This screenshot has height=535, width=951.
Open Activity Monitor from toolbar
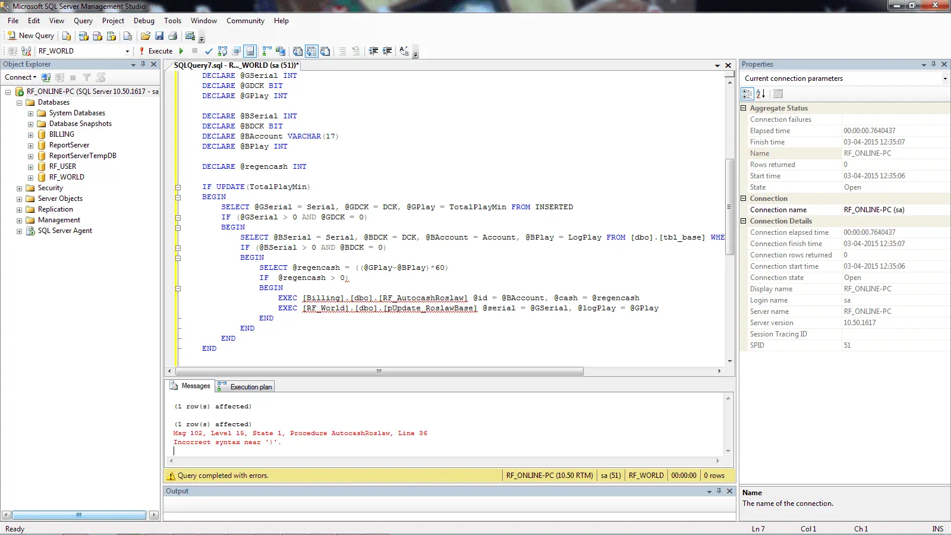(190, 36)
